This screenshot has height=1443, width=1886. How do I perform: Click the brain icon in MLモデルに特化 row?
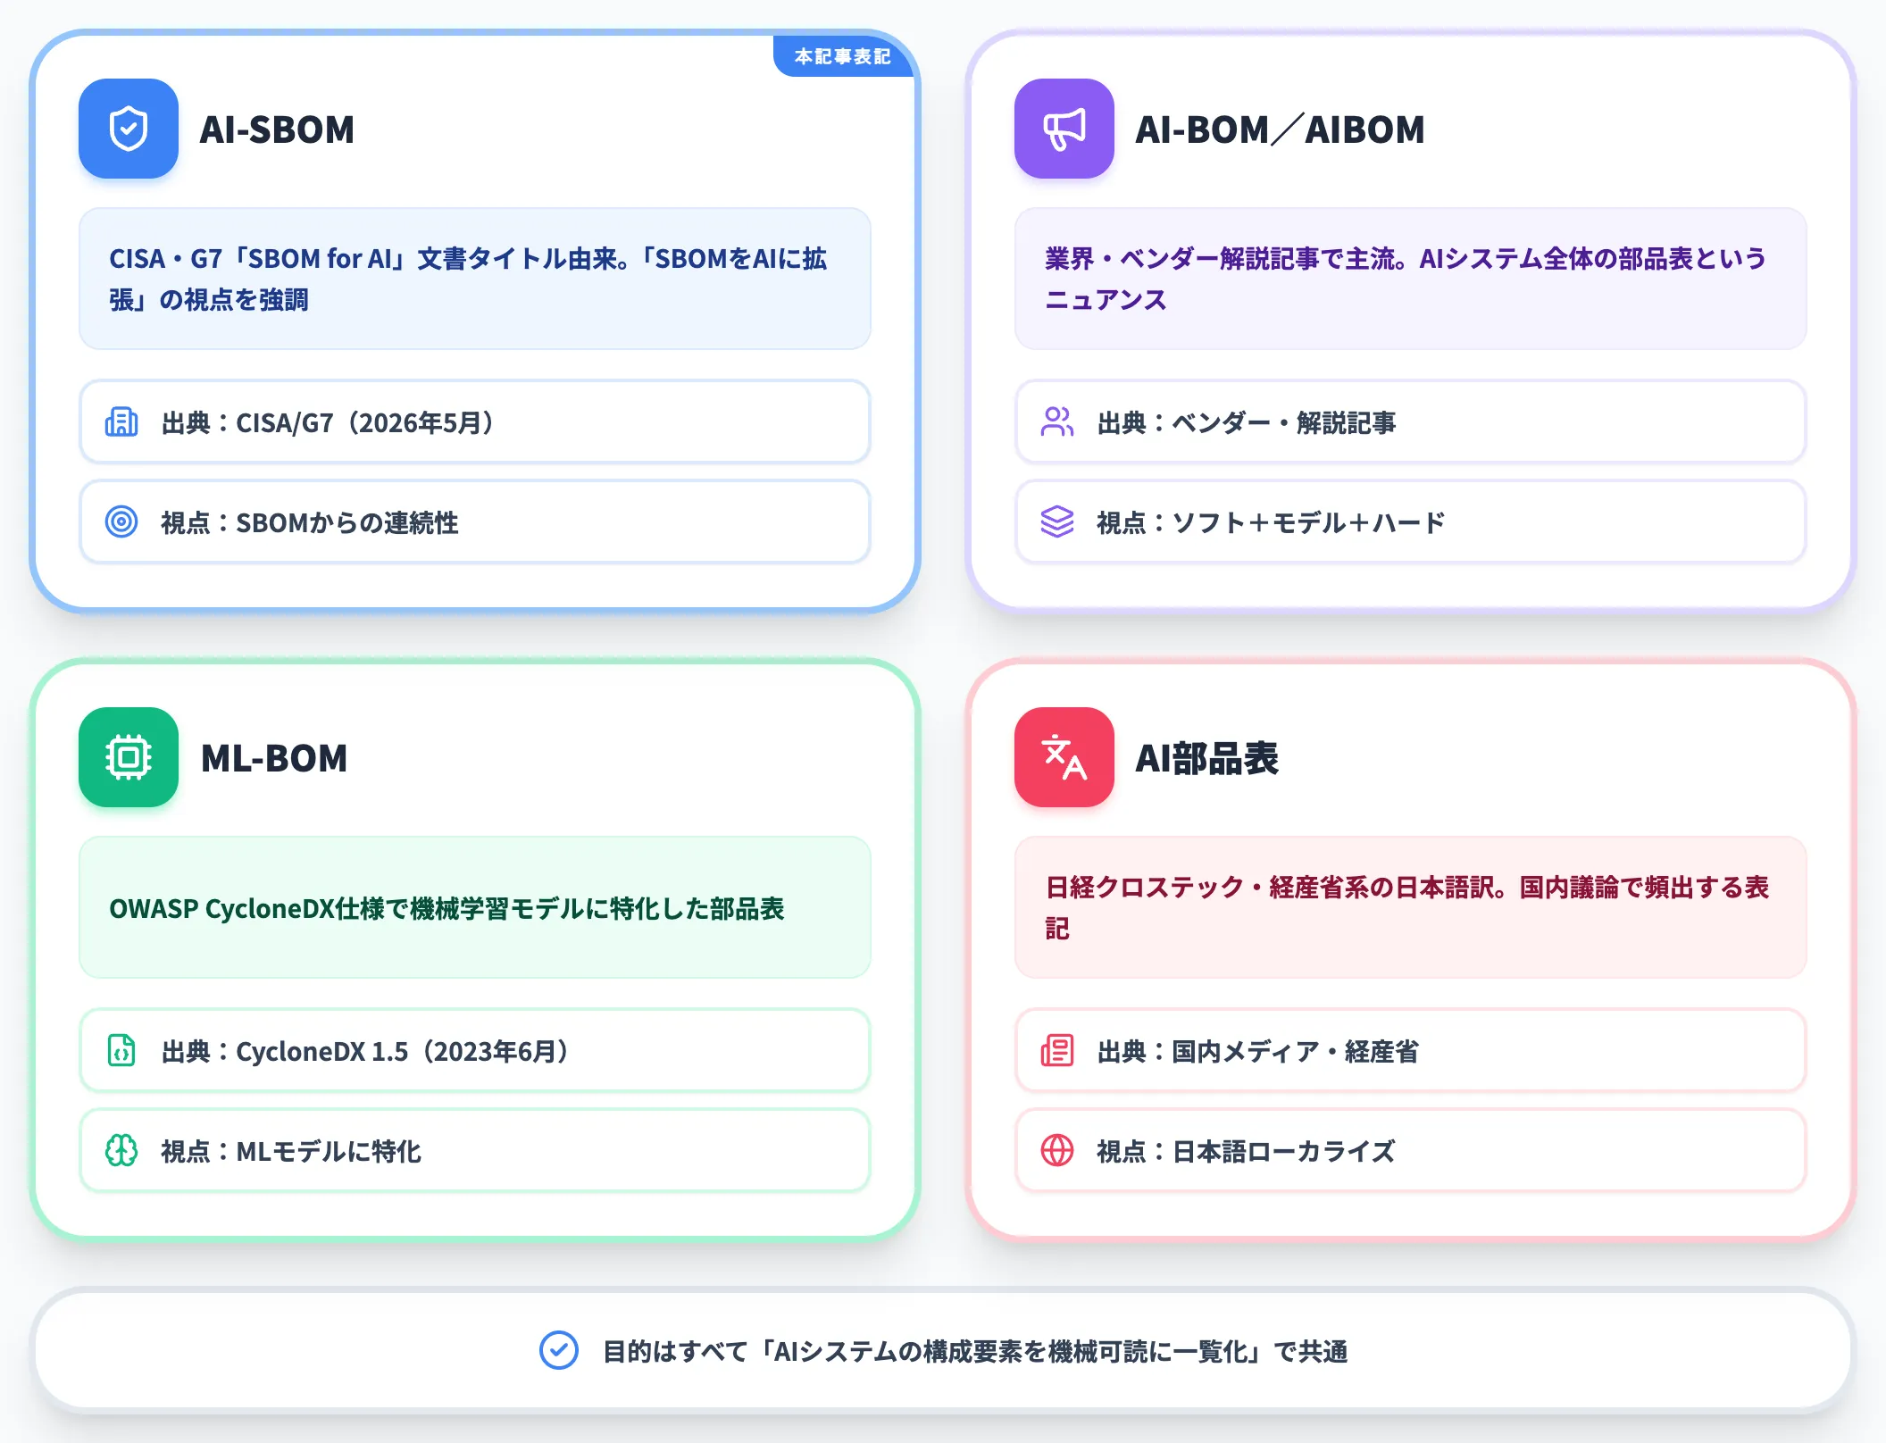(121, 1150)
